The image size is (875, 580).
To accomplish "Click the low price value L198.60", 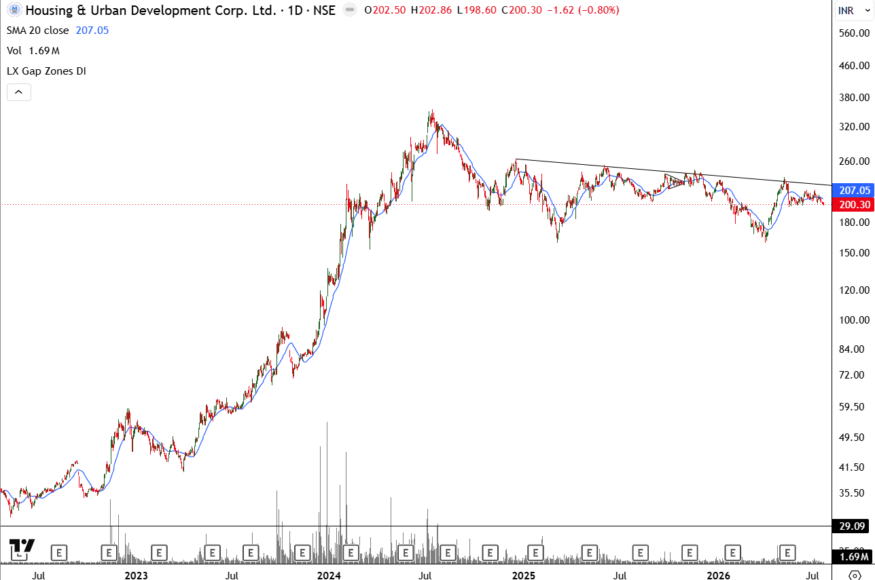I will (476, 11).
